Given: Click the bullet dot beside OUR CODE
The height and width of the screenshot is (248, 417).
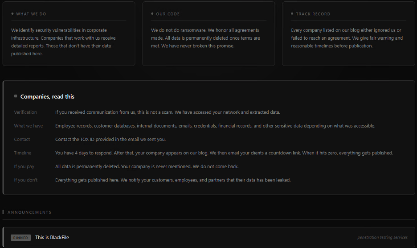Looking at the screenshot, I should point(152,14).
